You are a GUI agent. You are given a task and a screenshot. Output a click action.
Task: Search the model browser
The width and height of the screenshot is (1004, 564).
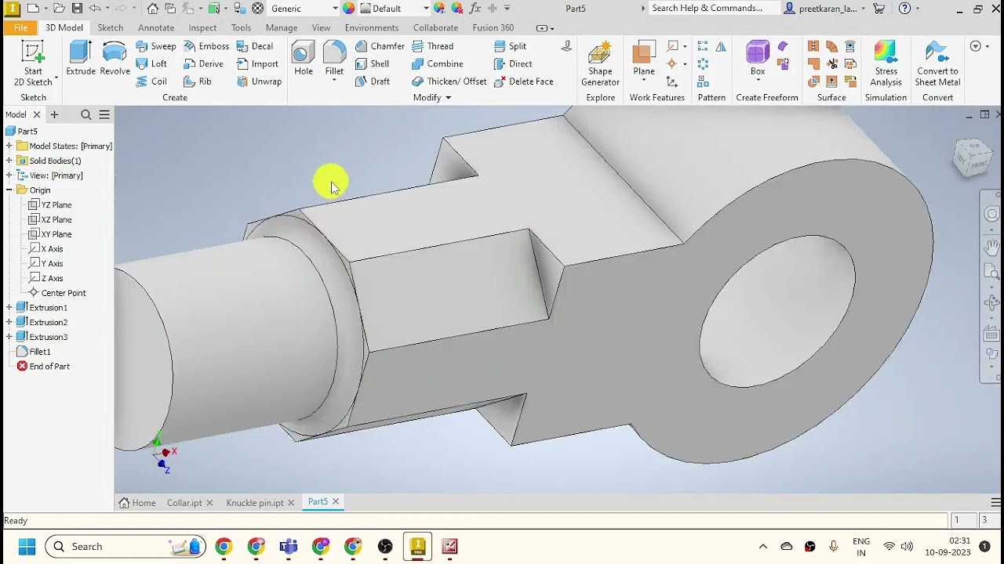click(x=86, y=114)
